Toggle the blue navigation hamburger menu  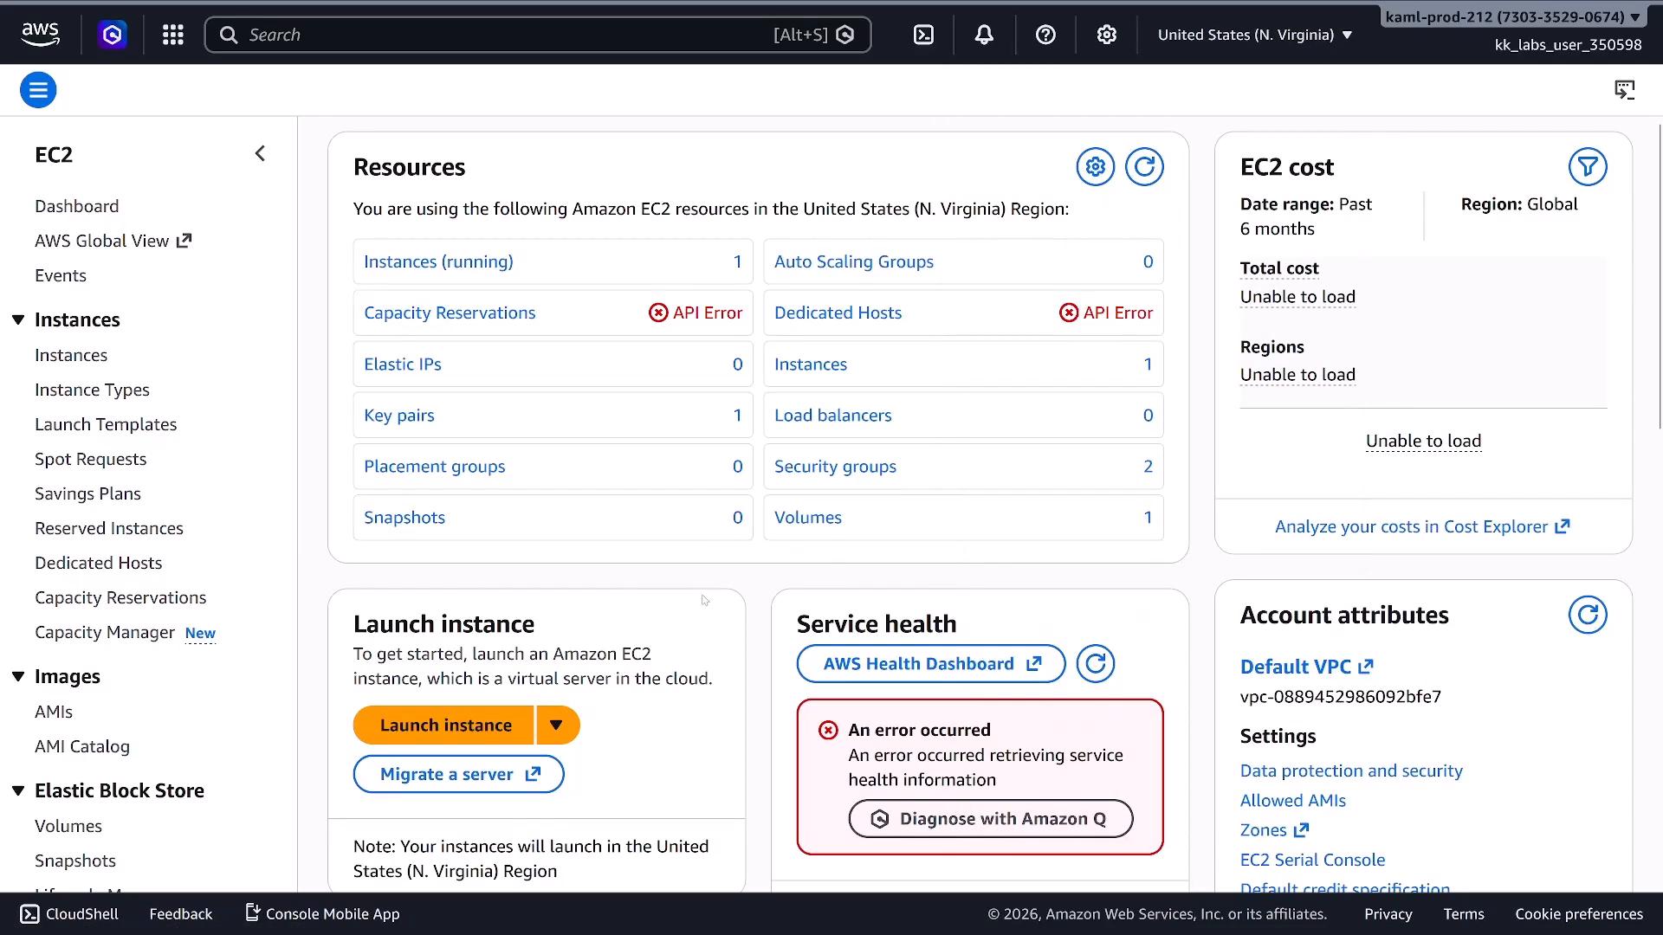38,90
